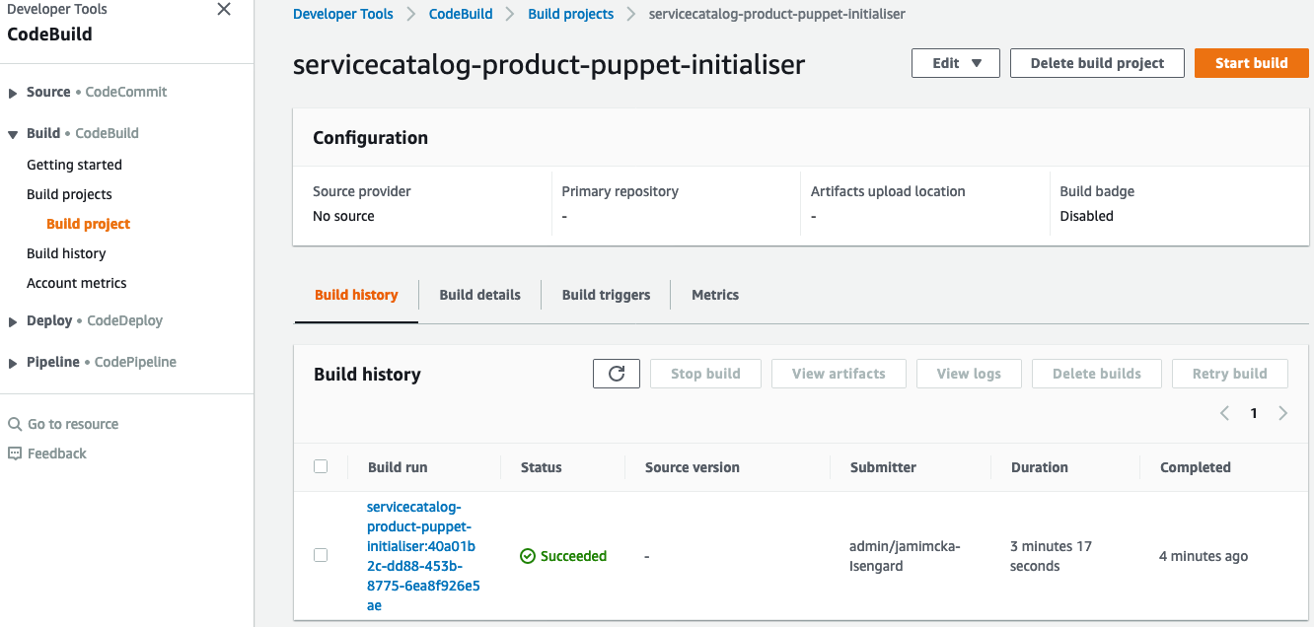Click the Duration column header
Image resolution: width=1314 pixels, height=627 pixels.
[1039, 467]
